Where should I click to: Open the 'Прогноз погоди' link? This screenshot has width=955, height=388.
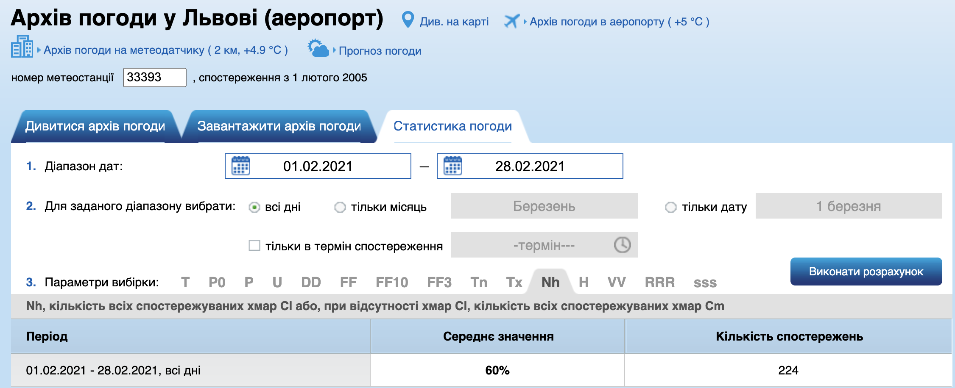(x=380, y=51)
